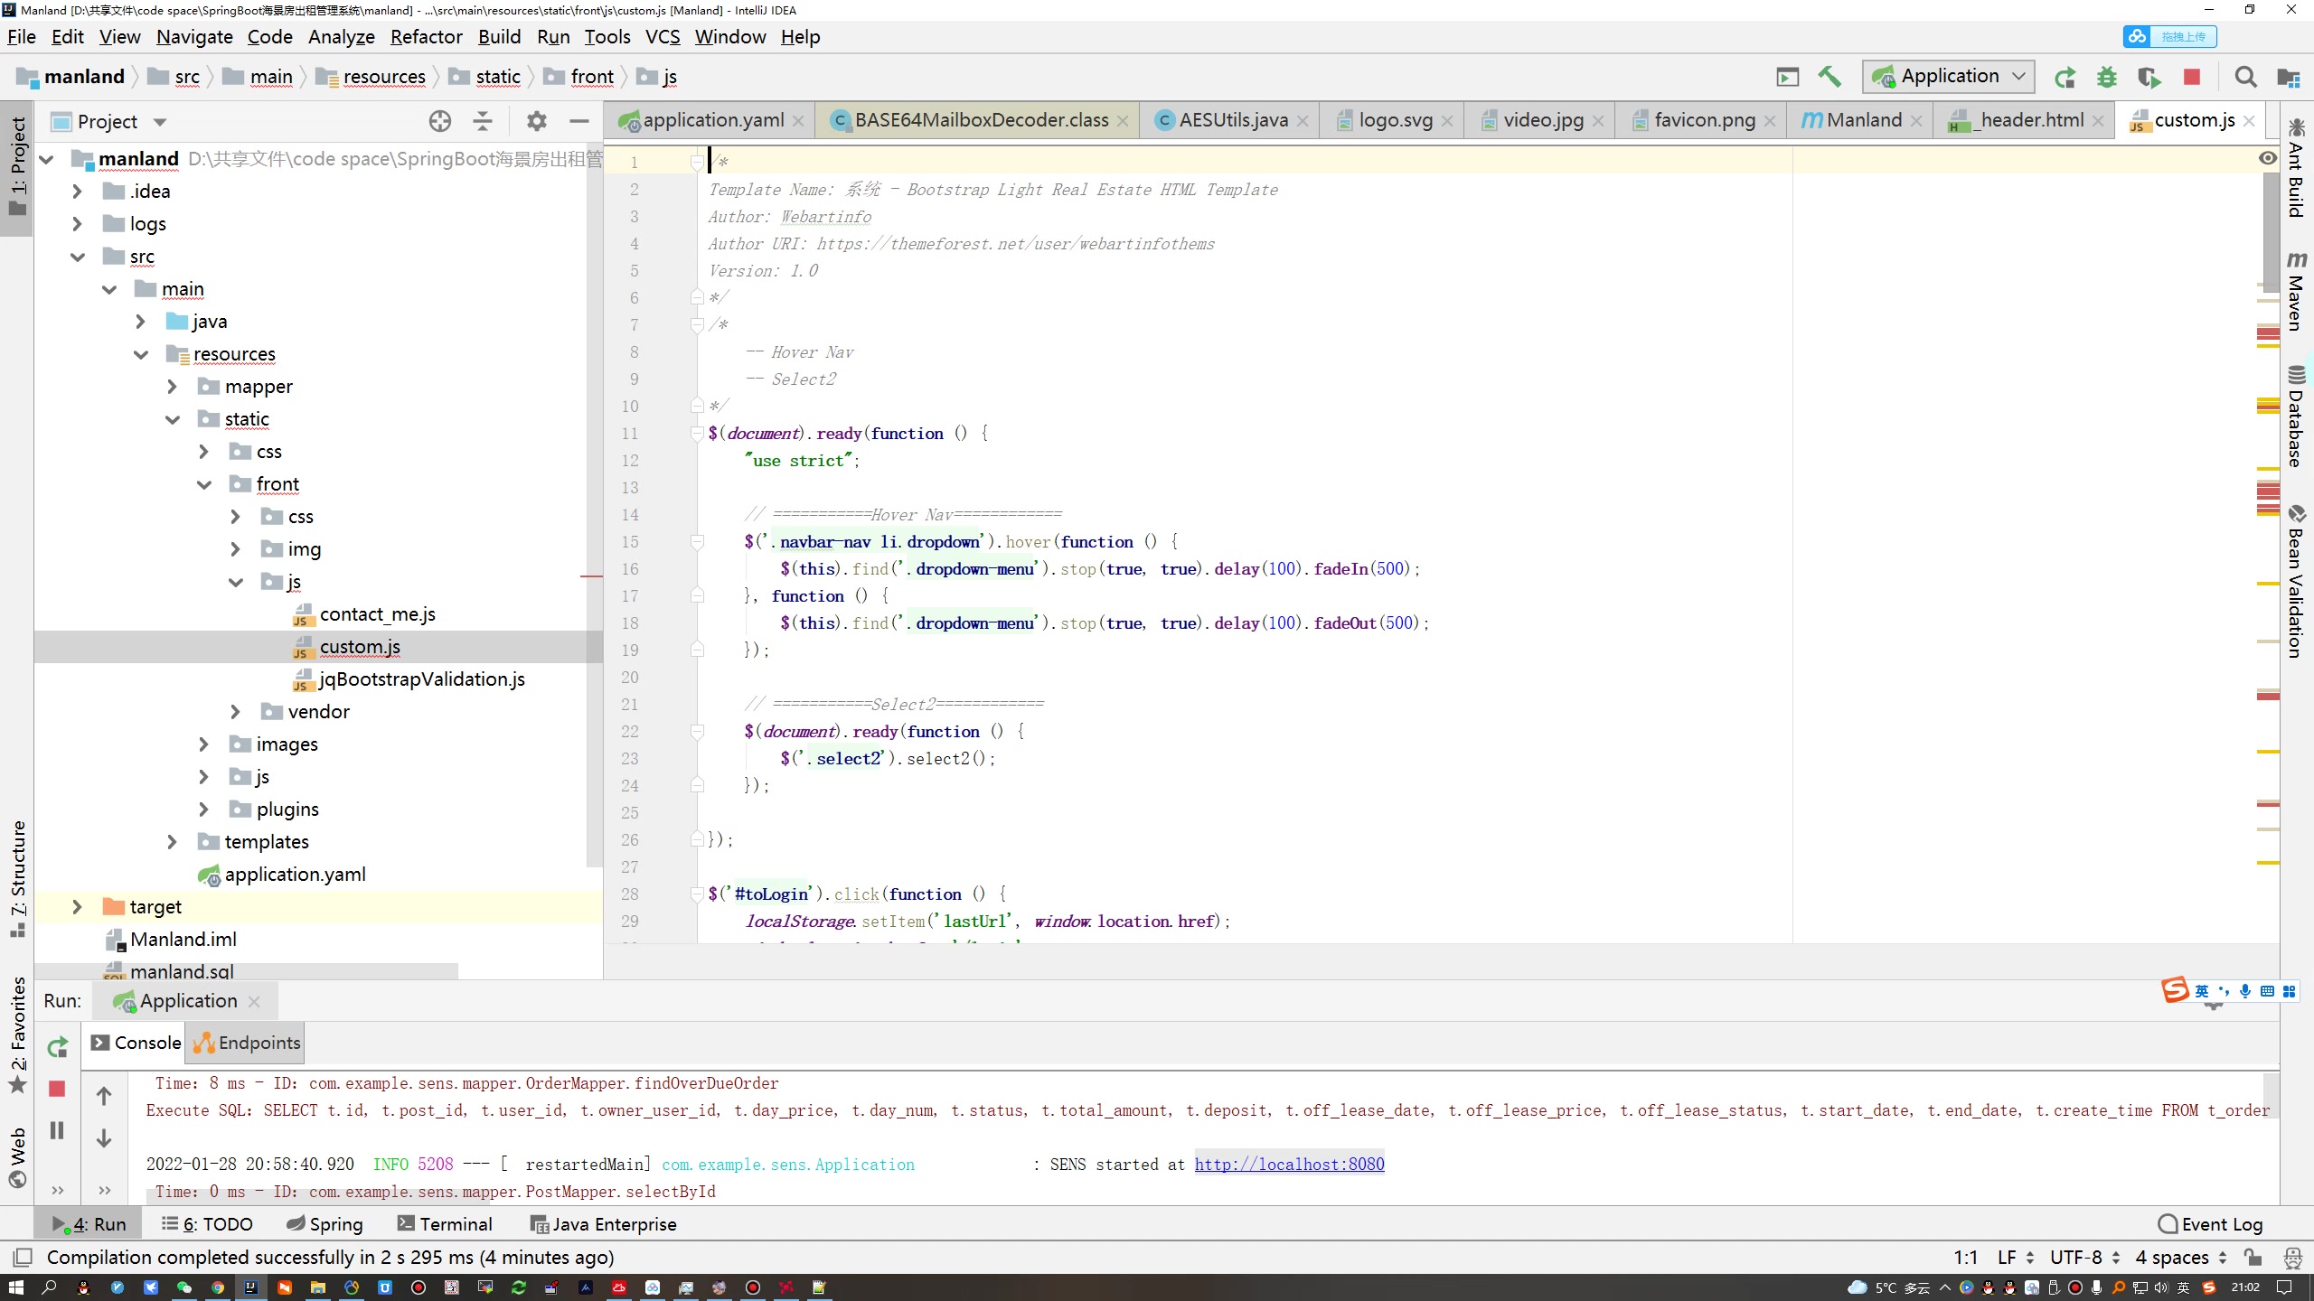Move up the stack trace arrow

(x=104, y=1096)
